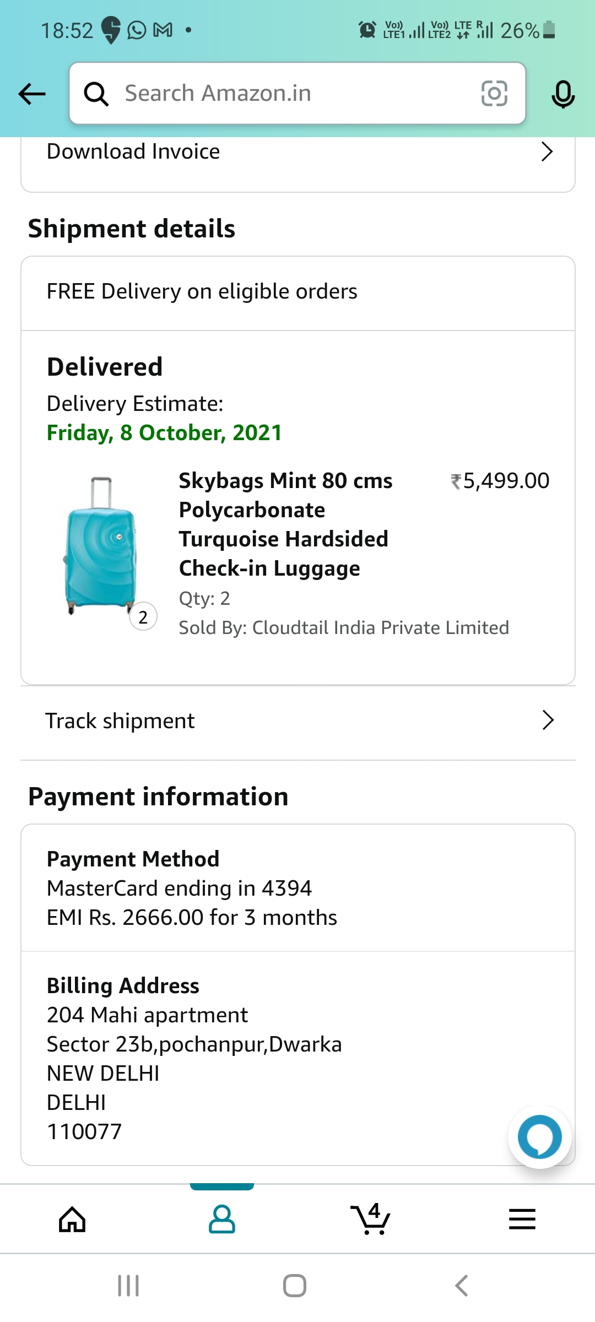This screenshot has width=595, height=1322.
Task: Tap FREE Delivery on eligible orders banner
Action: pos(202,291)
